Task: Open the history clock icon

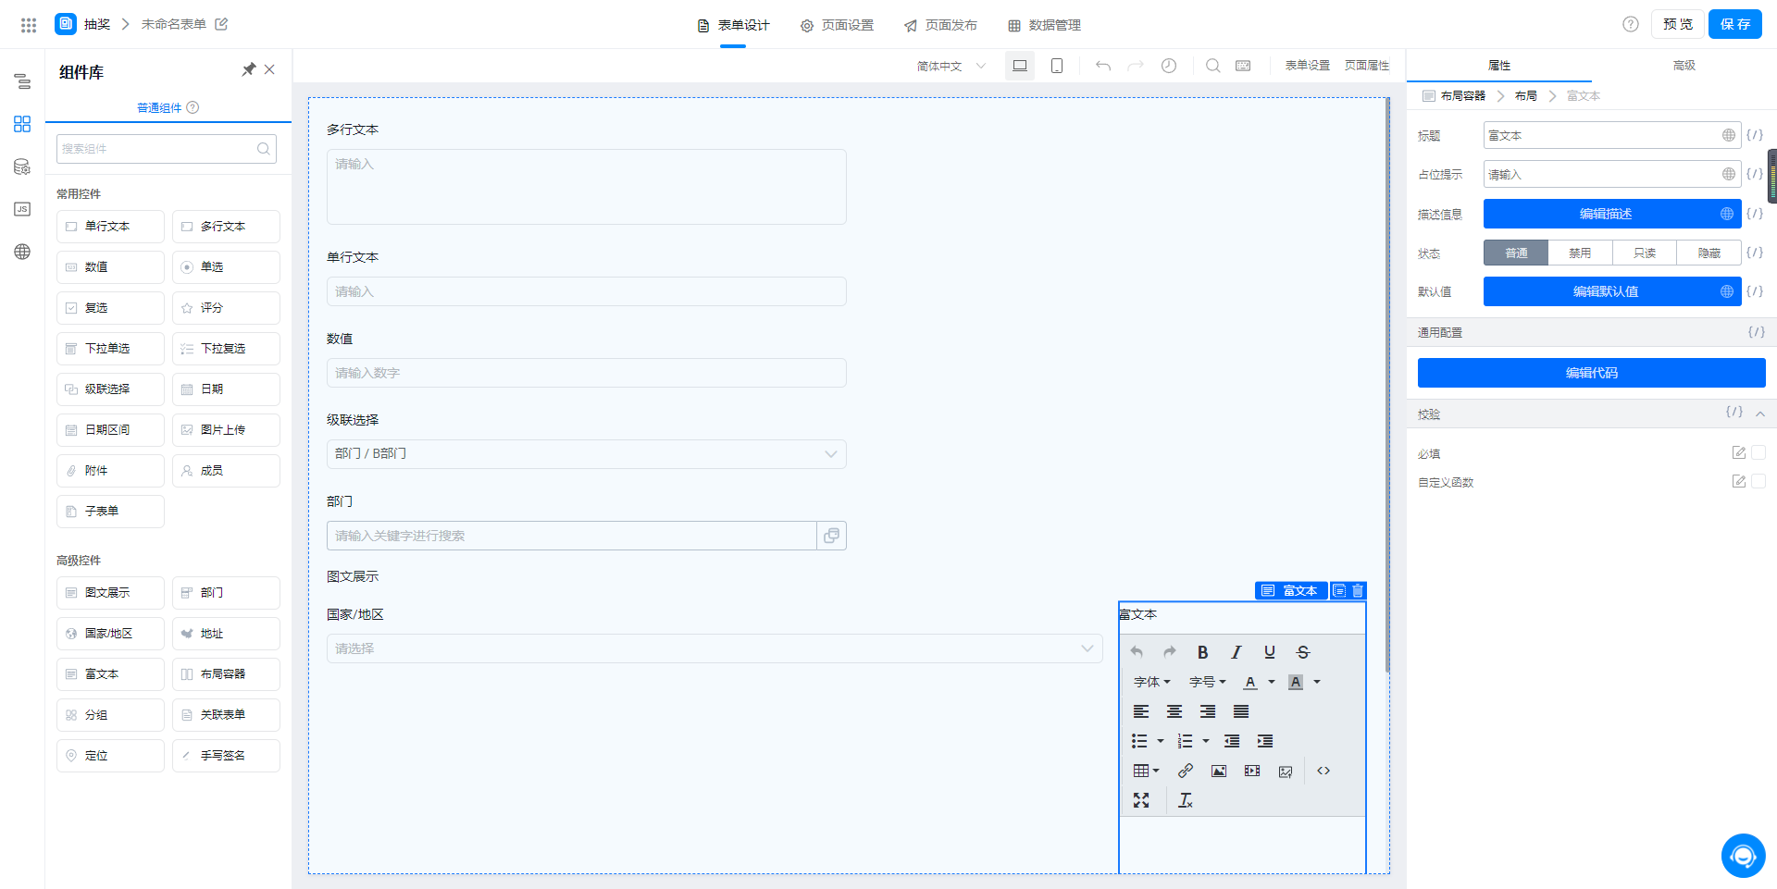Action: coord(1169,66)
